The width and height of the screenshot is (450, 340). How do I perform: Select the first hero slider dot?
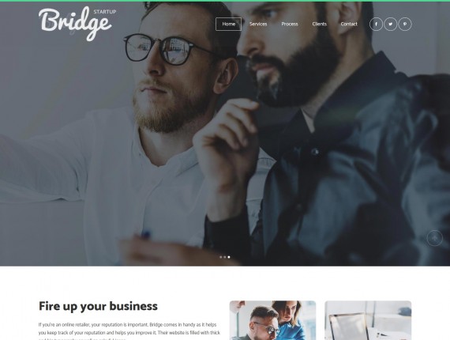pyautogui.click(x=221, y=257)
